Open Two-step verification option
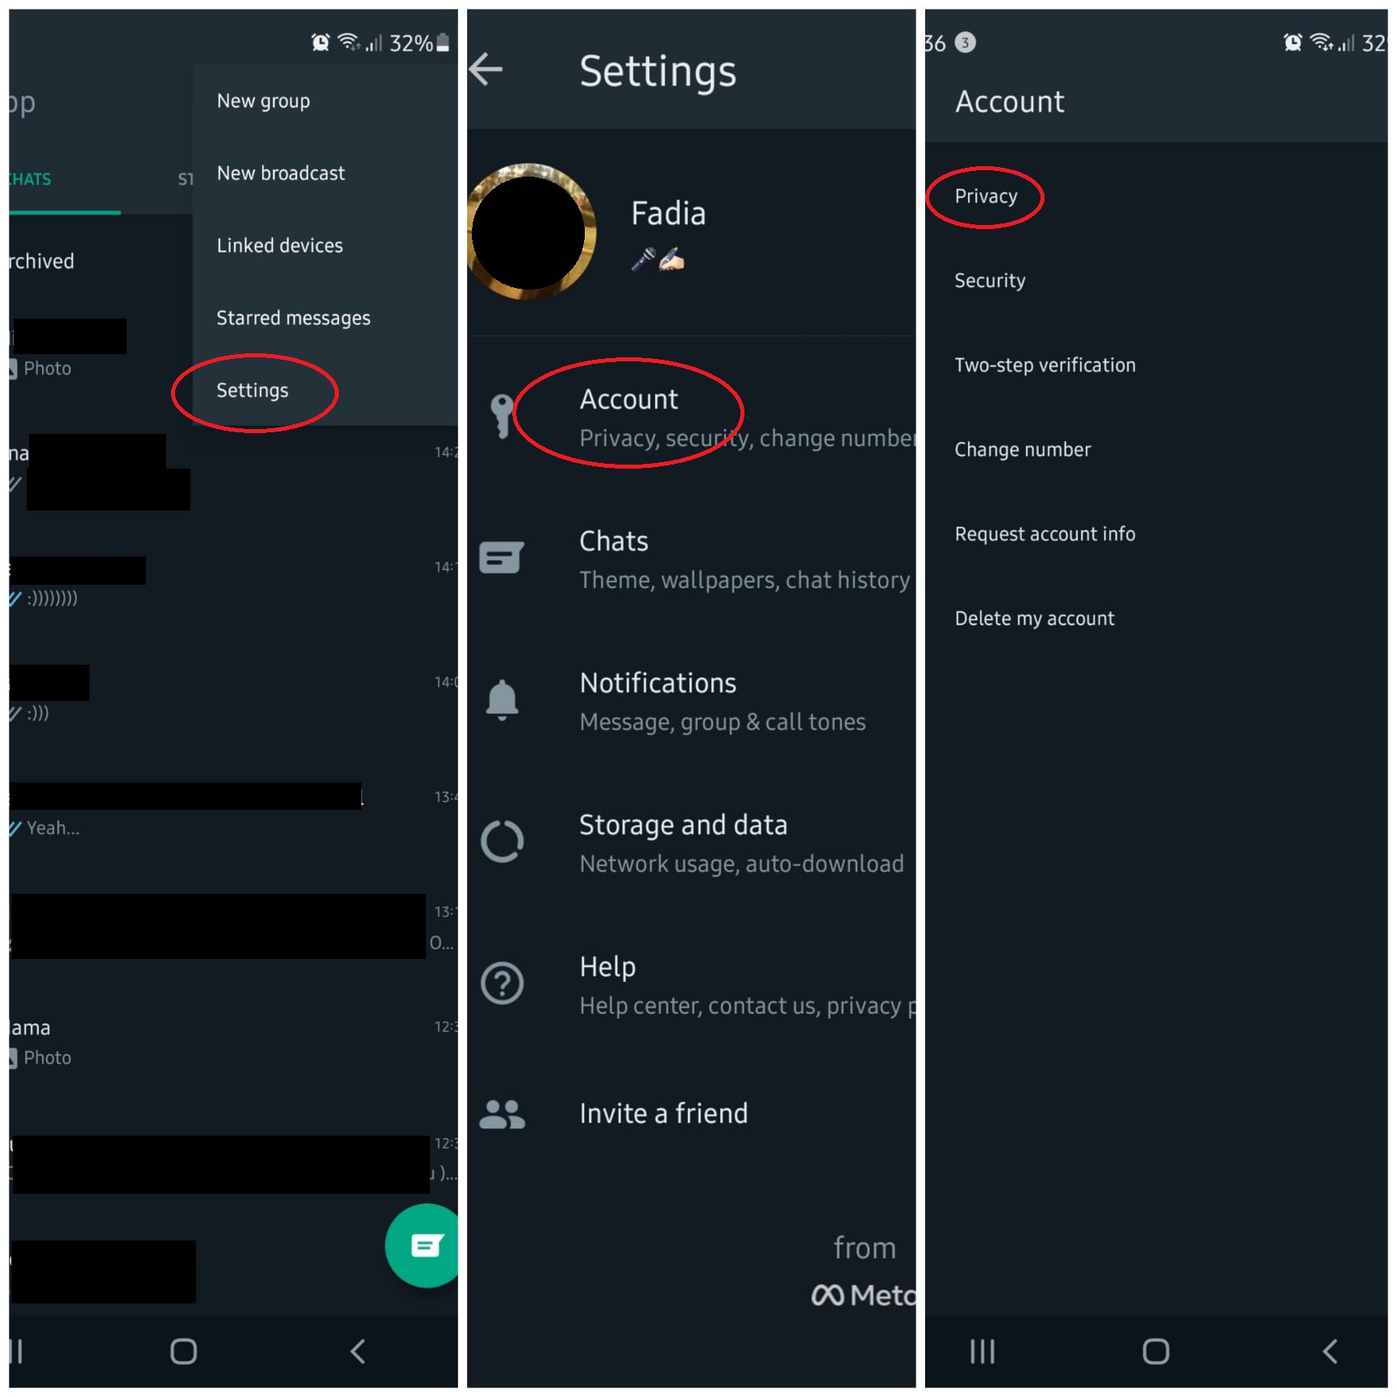 (x=1045, y=365)
